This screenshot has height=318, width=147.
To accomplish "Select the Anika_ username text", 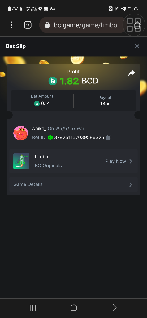I will point(39,129).
